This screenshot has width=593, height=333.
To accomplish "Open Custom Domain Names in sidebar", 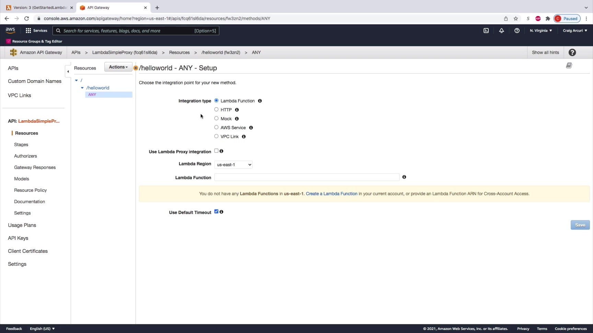I will tap(35, 81).
